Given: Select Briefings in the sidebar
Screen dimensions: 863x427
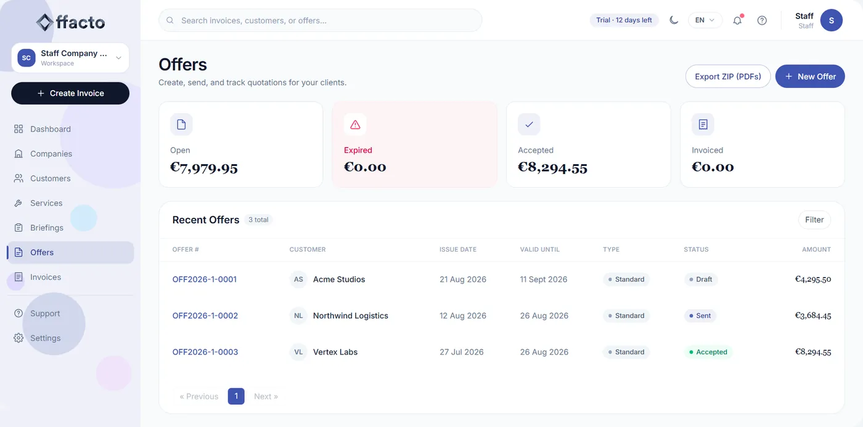Looking at the screenshot, I should click(70, 228).
